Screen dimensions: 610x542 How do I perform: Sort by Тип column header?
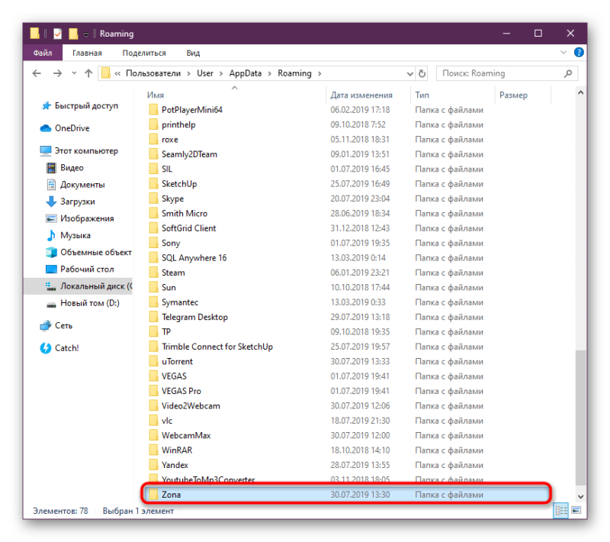[422, 95]
